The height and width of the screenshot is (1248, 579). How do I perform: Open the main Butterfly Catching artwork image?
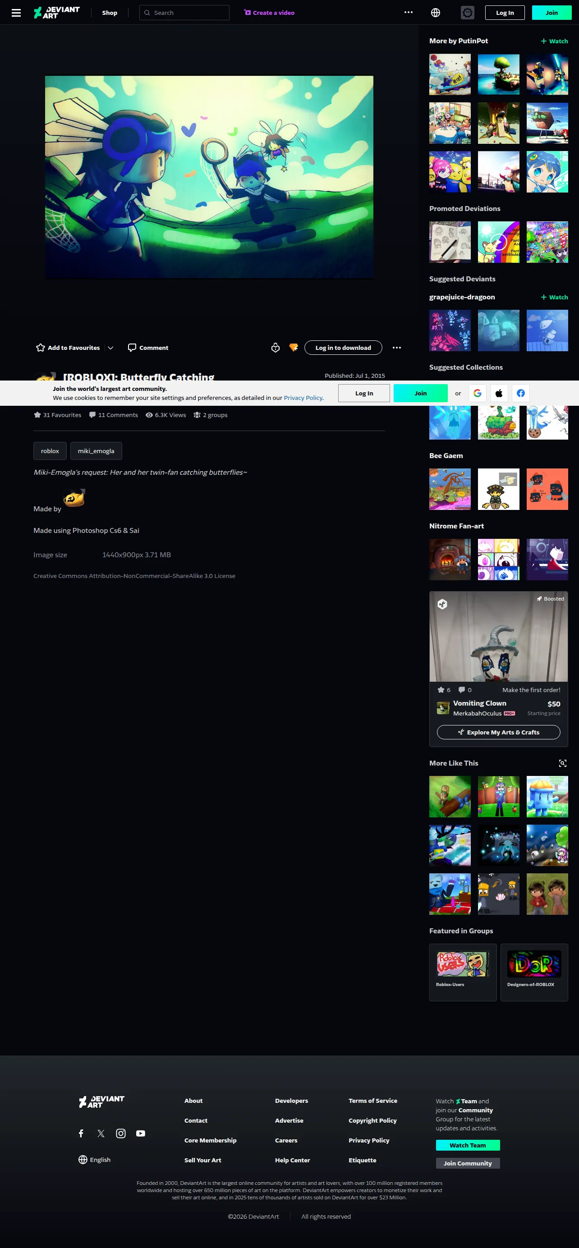[209, 177]
